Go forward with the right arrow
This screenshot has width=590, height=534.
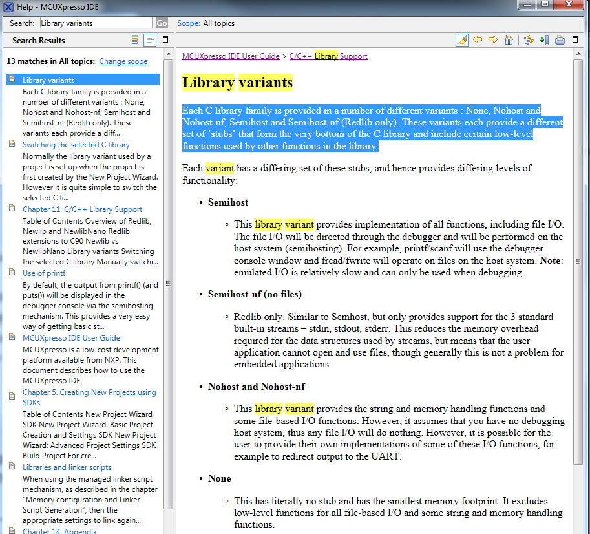493,39
